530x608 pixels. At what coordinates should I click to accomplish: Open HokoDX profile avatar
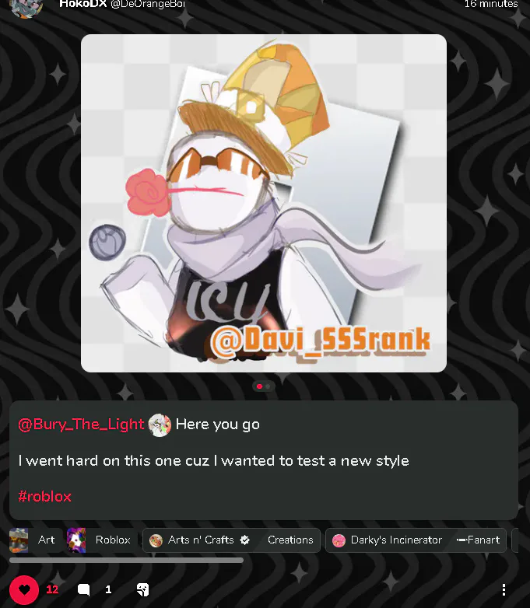tap(26, 6)
